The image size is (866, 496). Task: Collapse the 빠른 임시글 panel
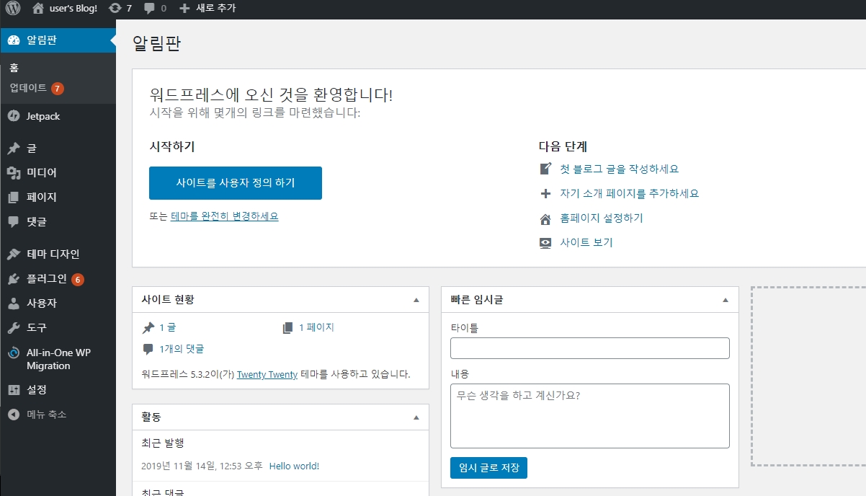(x=726, y=300)
